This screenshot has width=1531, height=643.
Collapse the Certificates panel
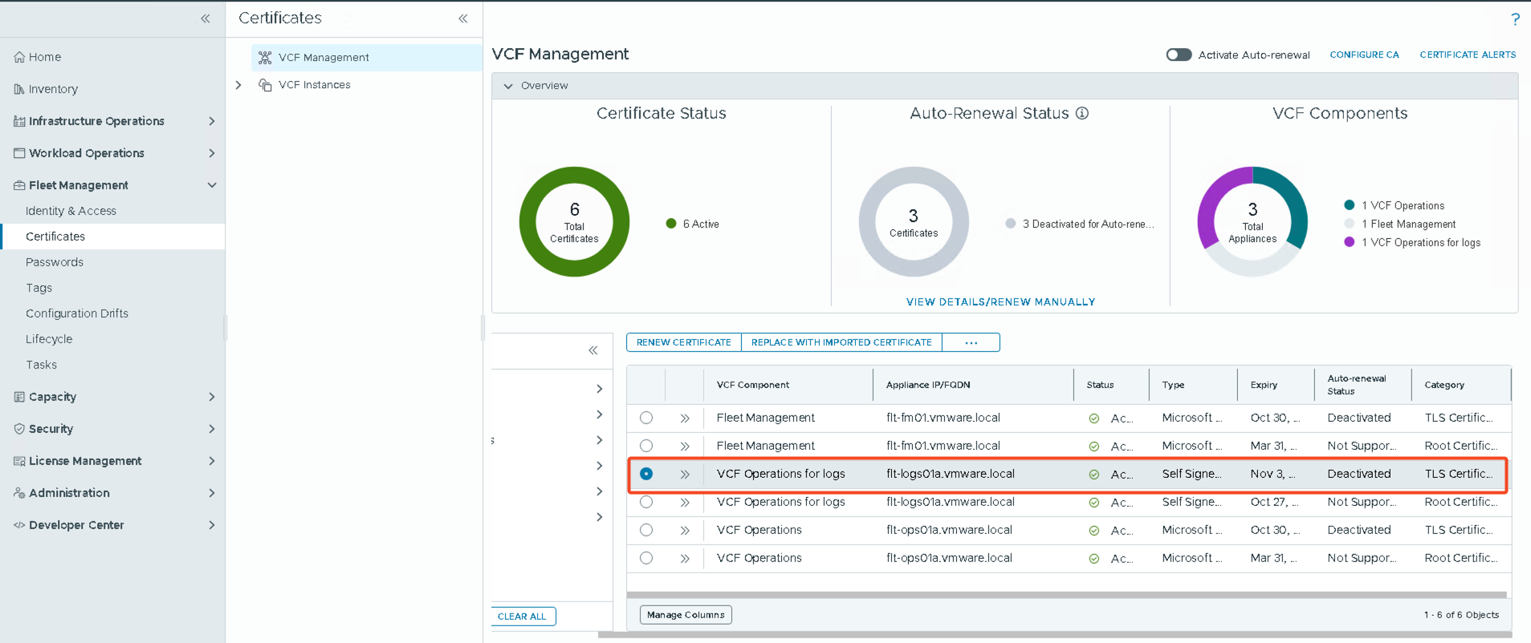pyautogui.click(x=463, y=18)
